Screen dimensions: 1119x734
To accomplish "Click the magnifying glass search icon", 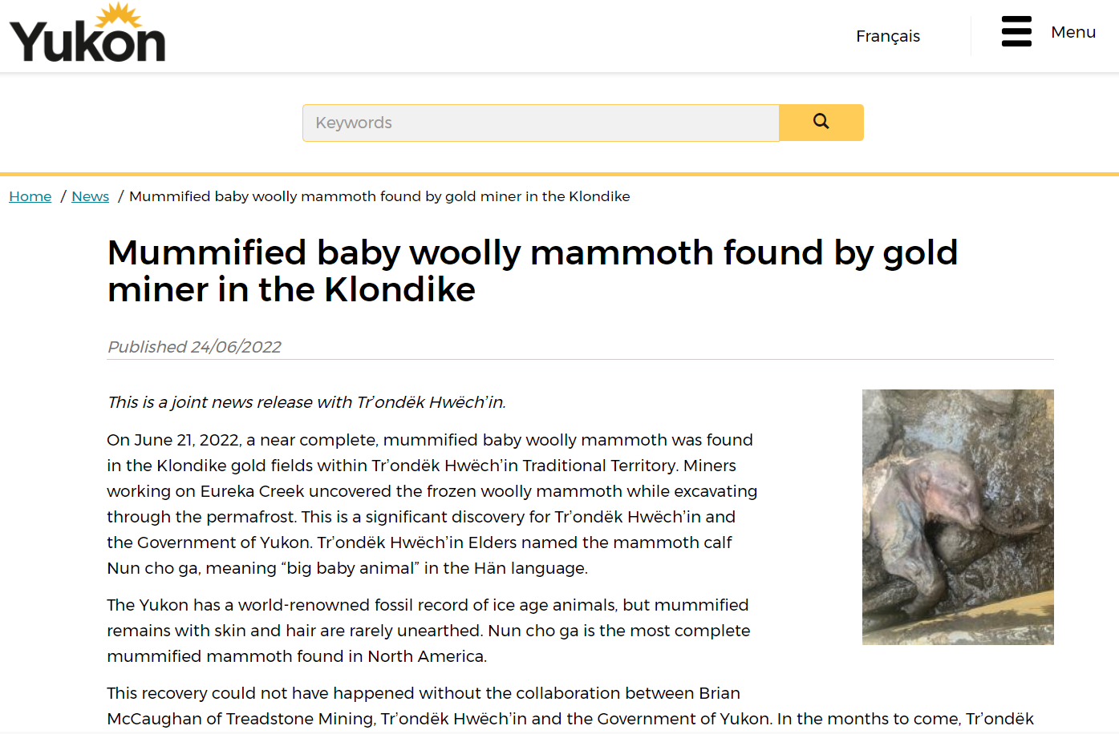I will 821,121.
